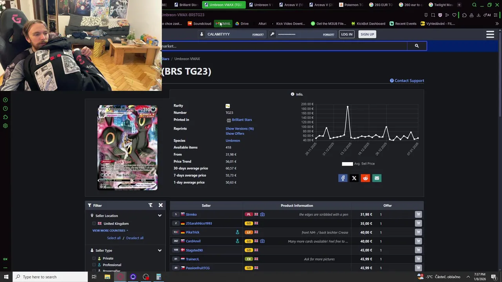Click the market search input field
Screen dimensions: 502x282
284,46
